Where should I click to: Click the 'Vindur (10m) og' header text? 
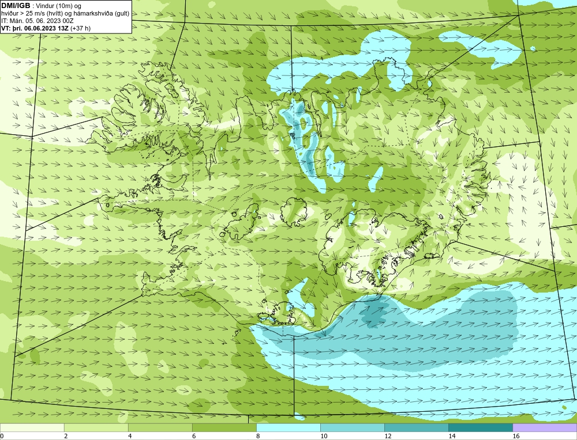[x=58, y=6]
